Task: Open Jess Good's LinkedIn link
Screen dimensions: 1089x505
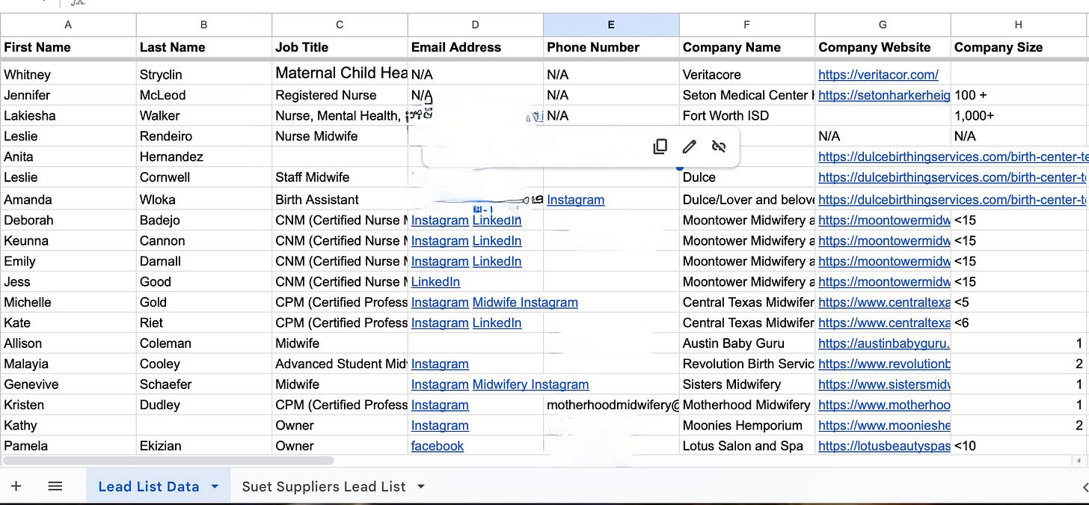Action: click(x=435, y=282)
